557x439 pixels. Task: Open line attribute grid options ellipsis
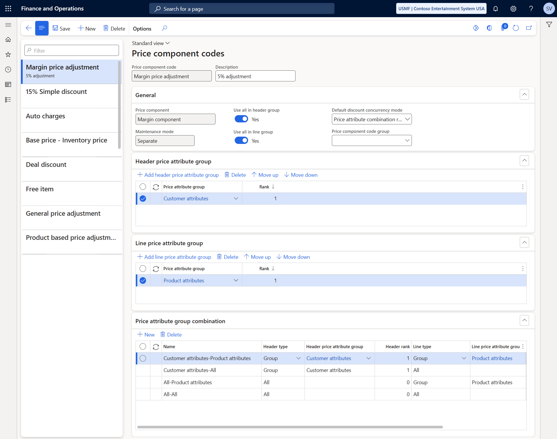point(523,269)
